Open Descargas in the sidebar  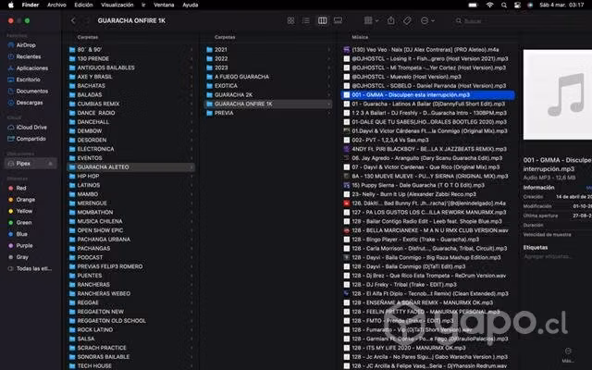(30, 103)
